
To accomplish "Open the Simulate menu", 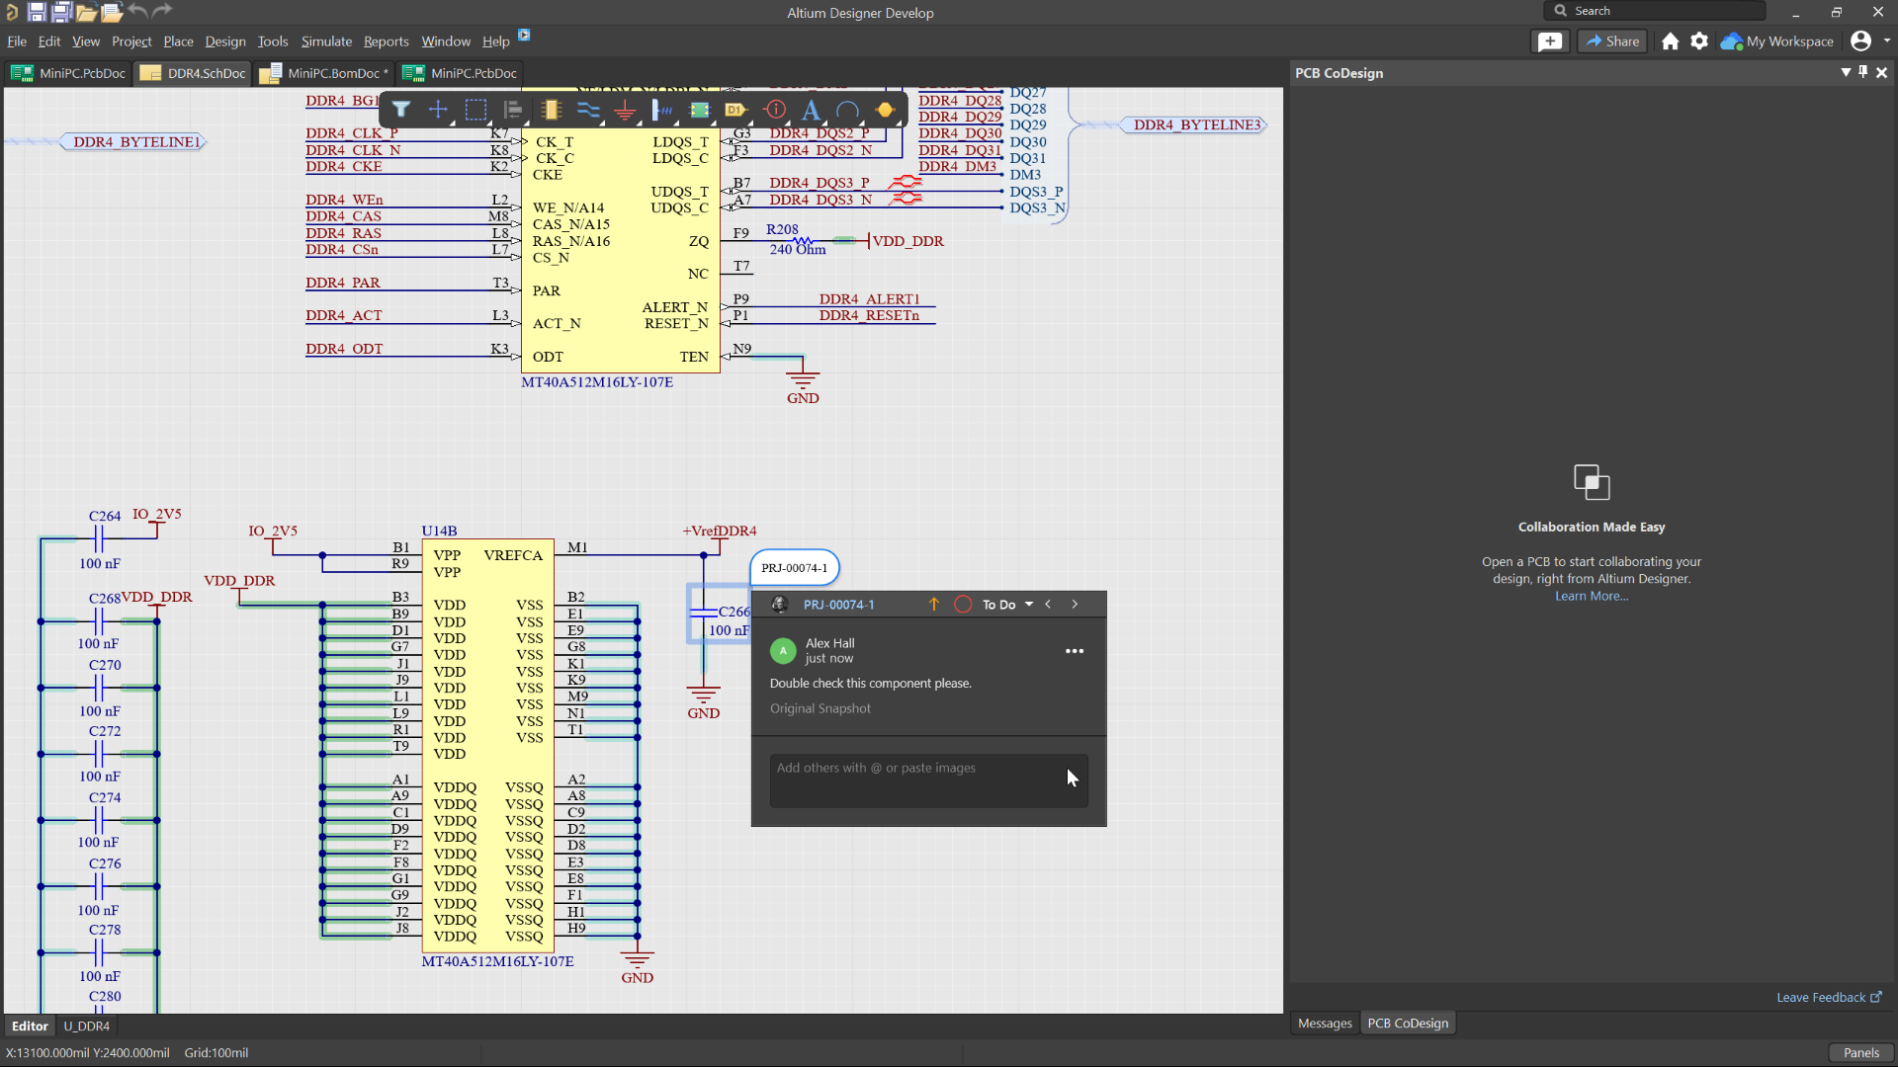I will pos(326,41).
